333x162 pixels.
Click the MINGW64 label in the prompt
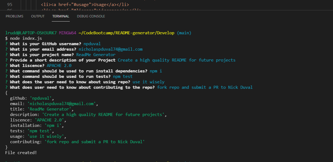pyautogui.click(x=68, y=33)
